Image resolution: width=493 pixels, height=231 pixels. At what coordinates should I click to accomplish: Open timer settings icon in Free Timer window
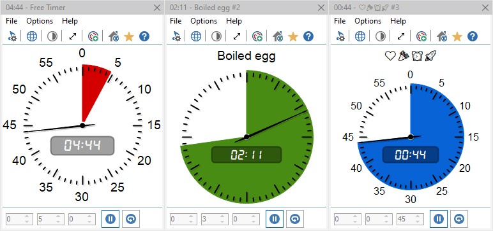[12, 36]
